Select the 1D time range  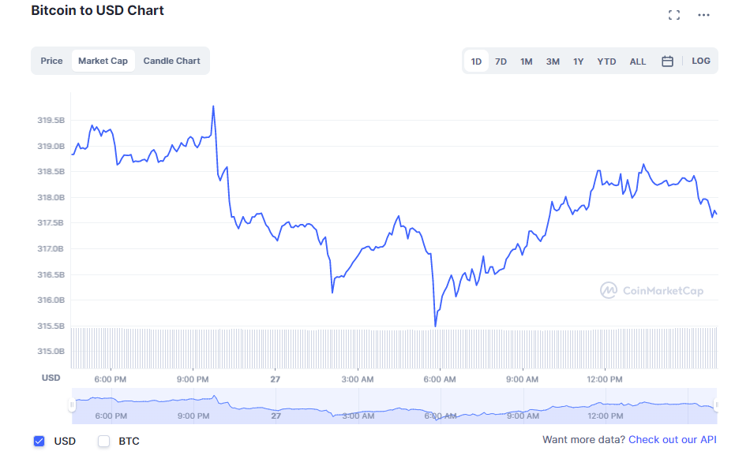(476, 62)
